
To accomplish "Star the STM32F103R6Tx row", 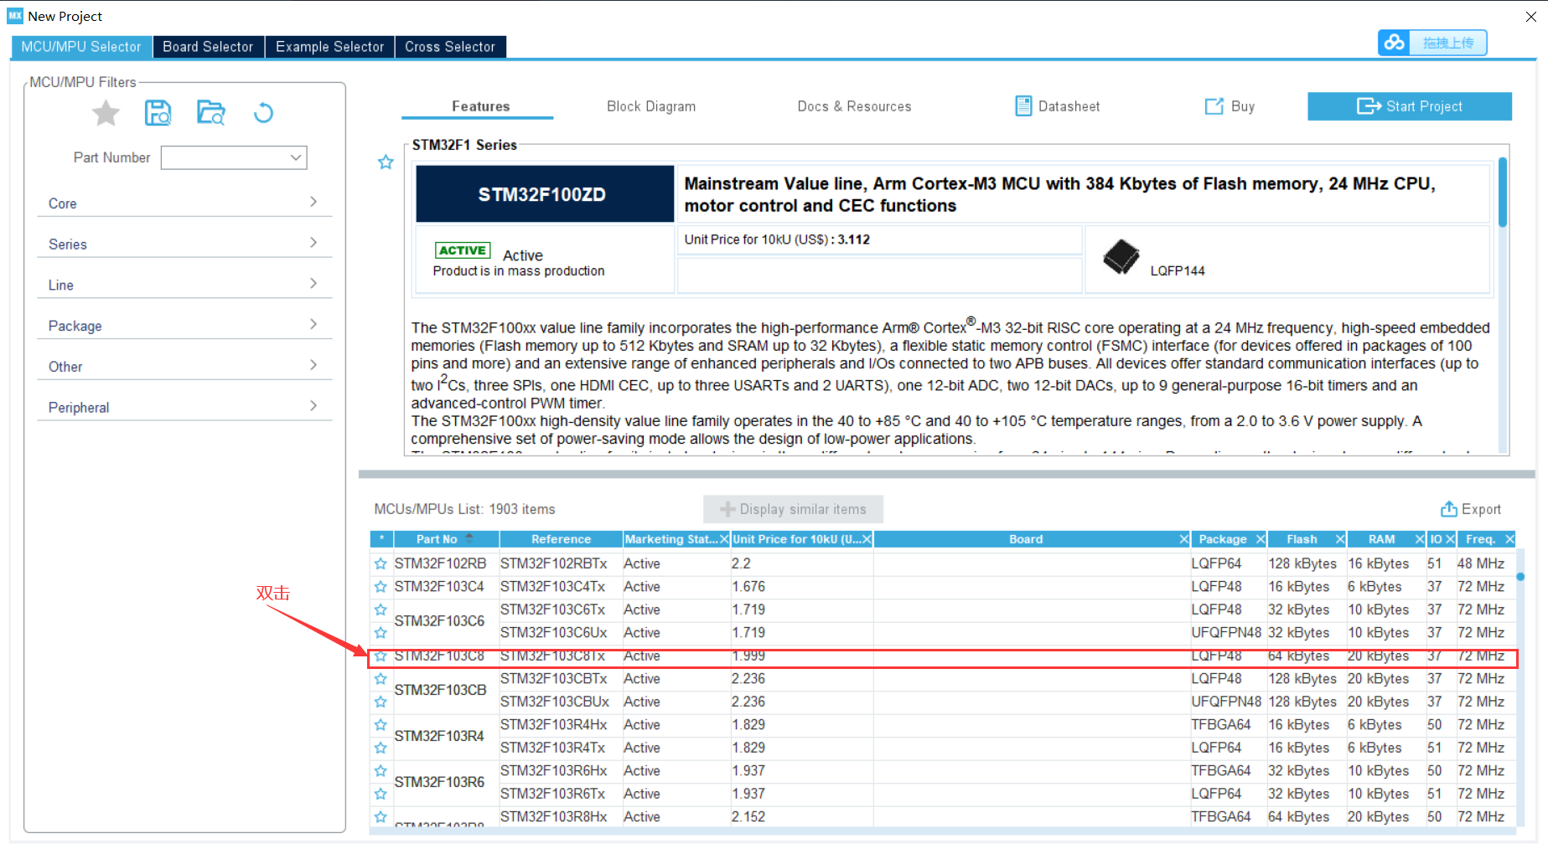I will point(381,794).
